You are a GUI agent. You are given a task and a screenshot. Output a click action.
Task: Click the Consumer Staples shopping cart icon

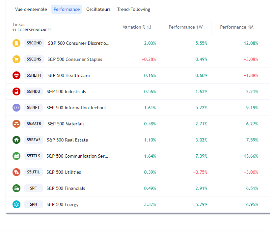[16, 59]
